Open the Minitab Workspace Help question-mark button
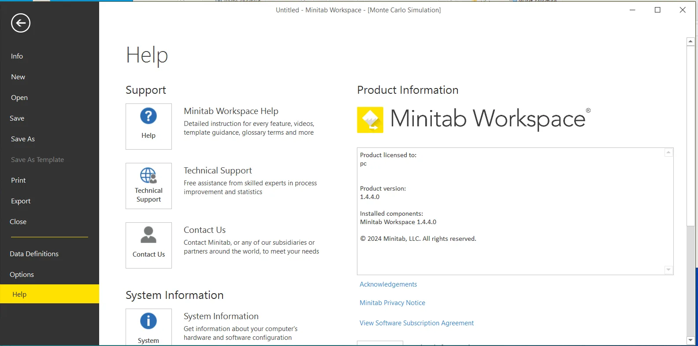The image size is (698, 346). point(149,126)
